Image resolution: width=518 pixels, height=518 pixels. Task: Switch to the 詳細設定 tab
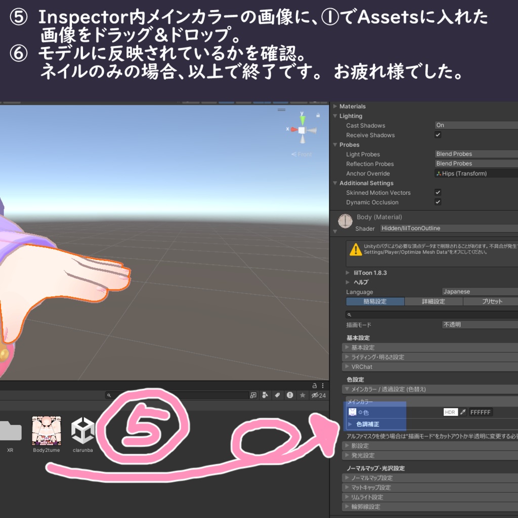(x=434, y=301)
